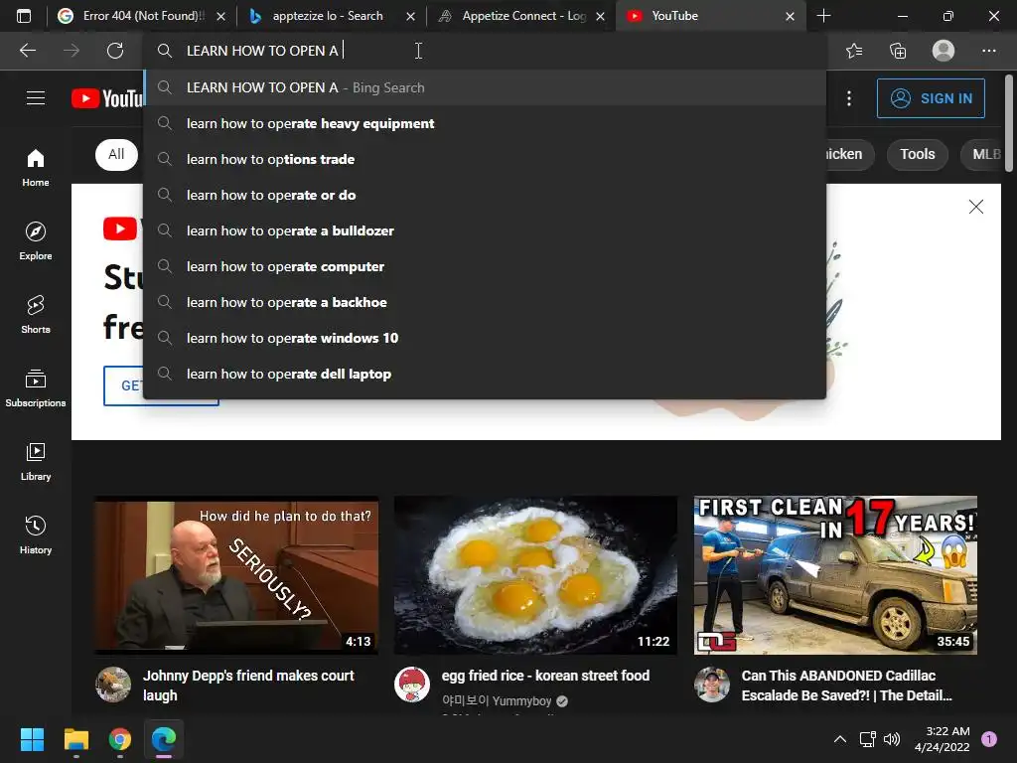The image size is (1017, 763).
Task: Click the YouTube logo
Action: point(107,98)
